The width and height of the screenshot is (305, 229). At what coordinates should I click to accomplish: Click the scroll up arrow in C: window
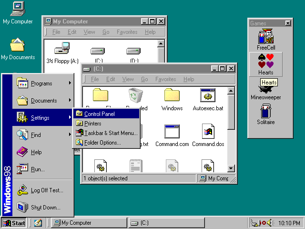(x=231, y=91)
